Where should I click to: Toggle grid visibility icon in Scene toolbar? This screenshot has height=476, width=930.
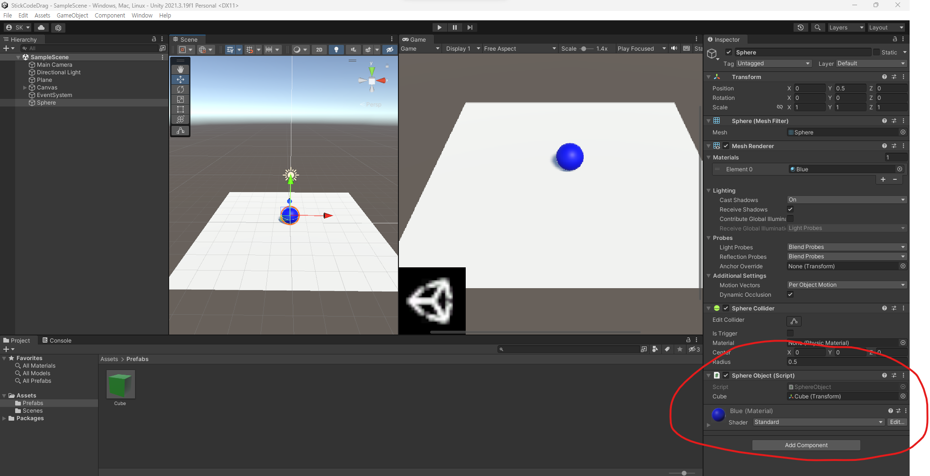(x=230, y=49)
